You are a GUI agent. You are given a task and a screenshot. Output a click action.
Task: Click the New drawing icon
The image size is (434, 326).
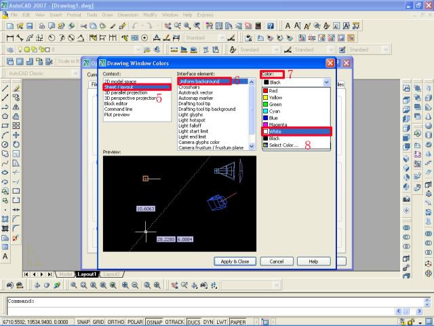click(x=9, y=26)
